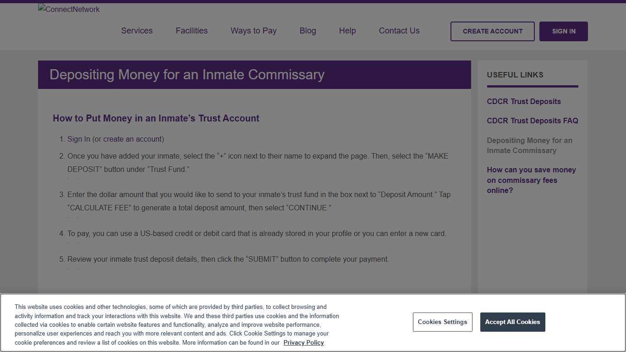Open the Services navigation menu
This screenshot has width=626, height=352.
137,31
